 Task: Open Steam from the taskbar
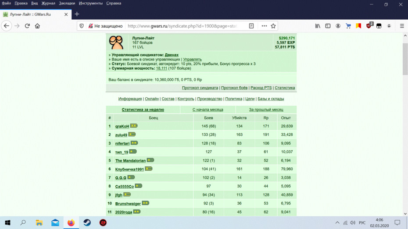(87, 222)
